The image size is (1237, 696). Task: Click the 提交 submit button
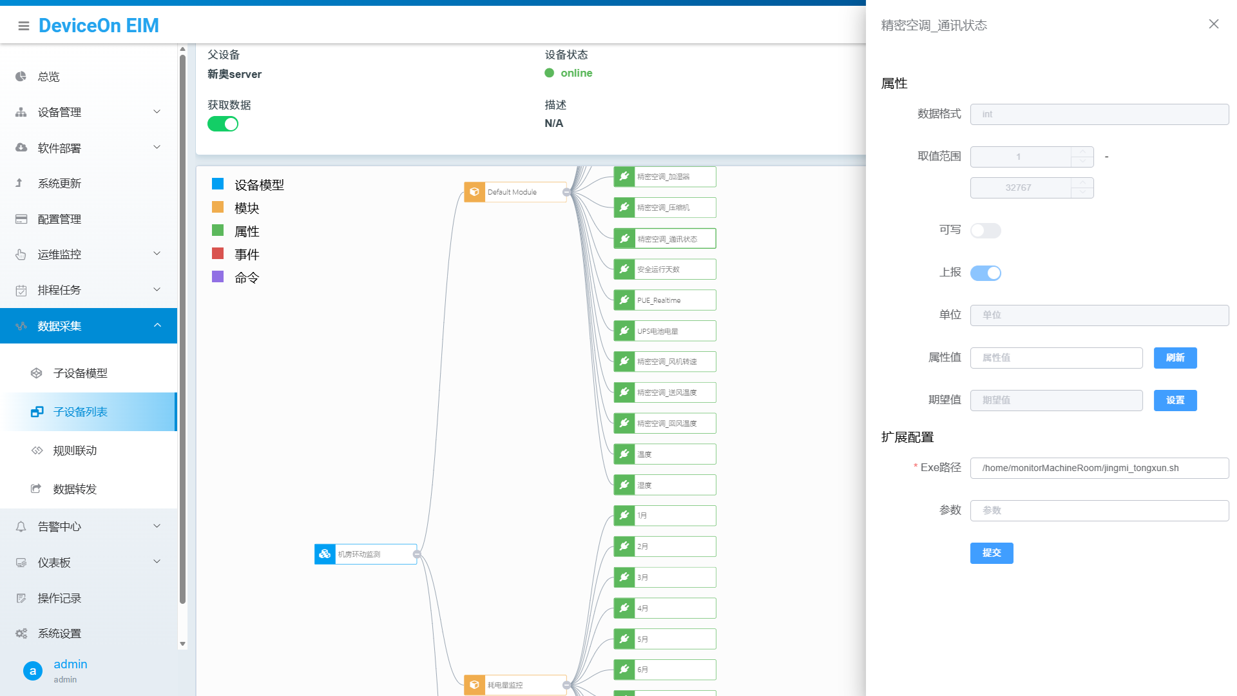[x=991, y=553]
